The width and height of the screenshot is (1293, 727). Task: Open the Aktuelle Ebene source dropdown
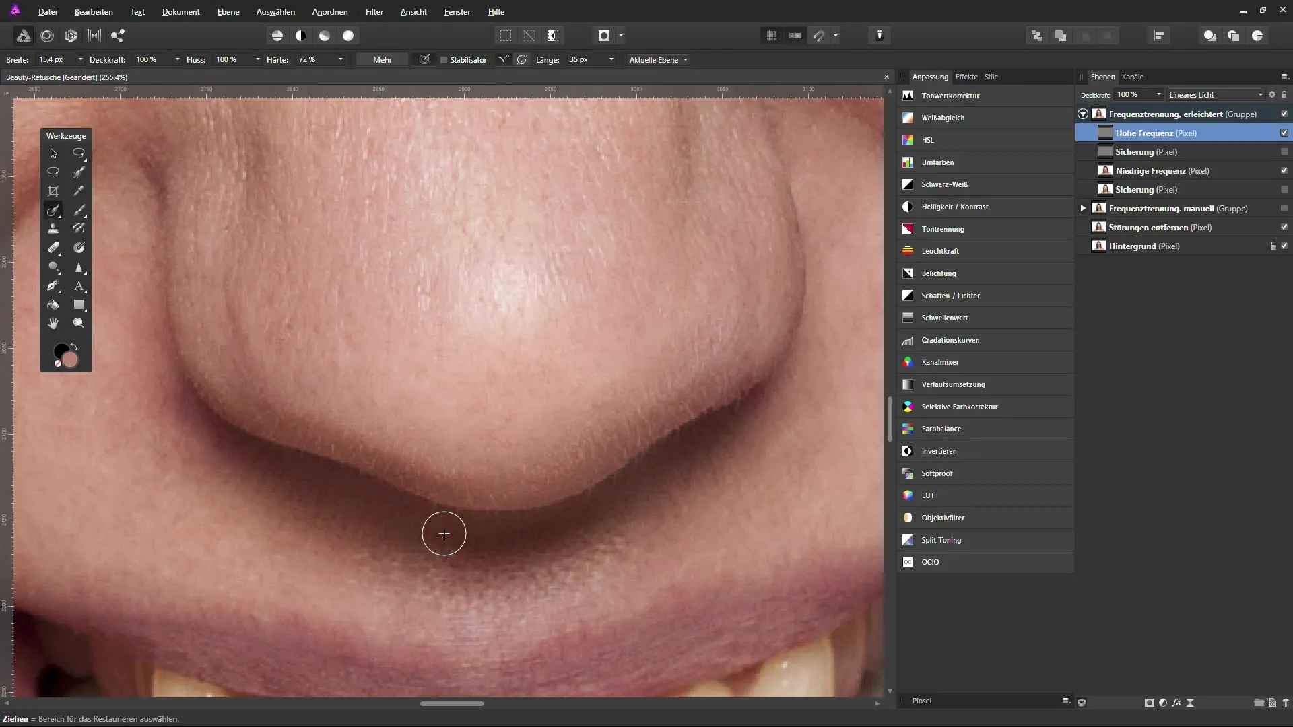point(658,60)
